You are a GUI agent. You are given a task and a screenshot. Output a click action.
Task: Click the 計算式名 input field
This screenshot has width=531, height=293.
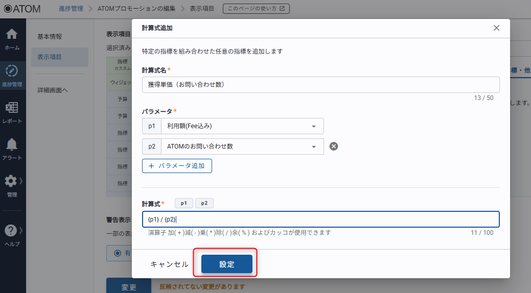click(x=320, y=85)
